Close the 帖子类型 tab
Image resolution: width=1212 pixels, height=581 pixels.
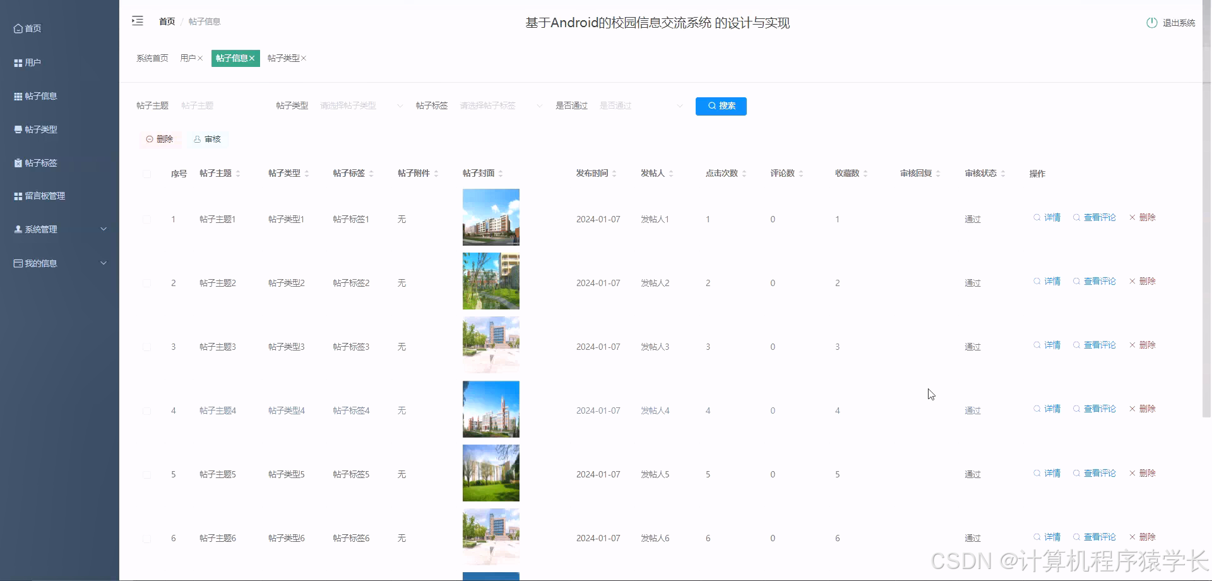pos(304,58)
